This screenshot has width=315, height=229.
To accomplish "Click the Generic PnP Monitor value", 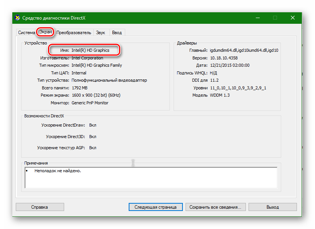I will 90,103.
